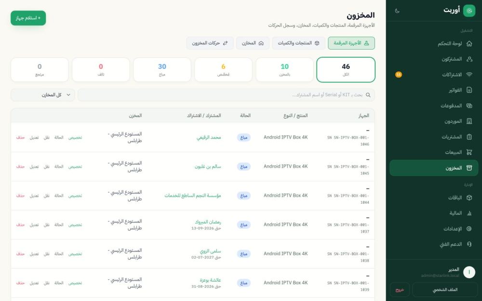Screen dimensions: 482x301
Task: Click the الدعم الفني headset icon
Action: click(469, 244)
